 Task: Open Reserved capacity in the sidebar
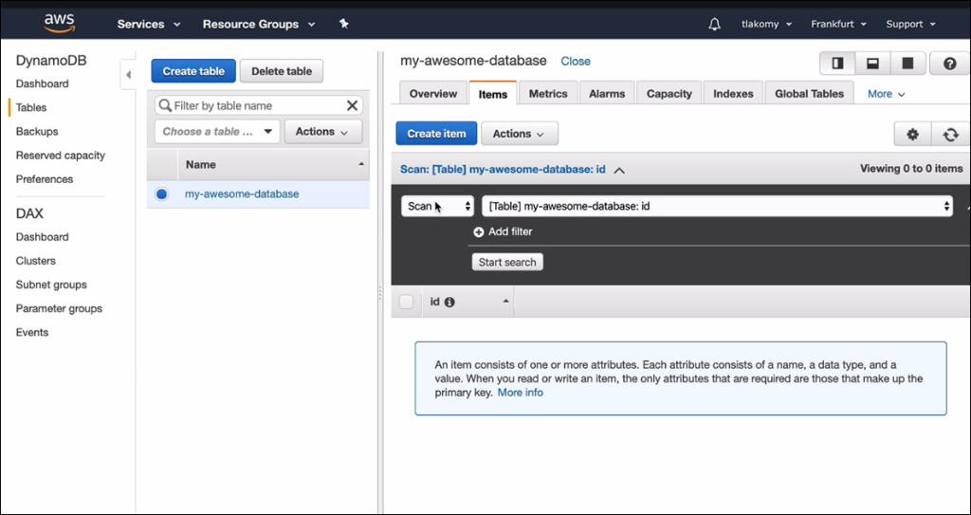pyautogui.click(x=60, y=155)
